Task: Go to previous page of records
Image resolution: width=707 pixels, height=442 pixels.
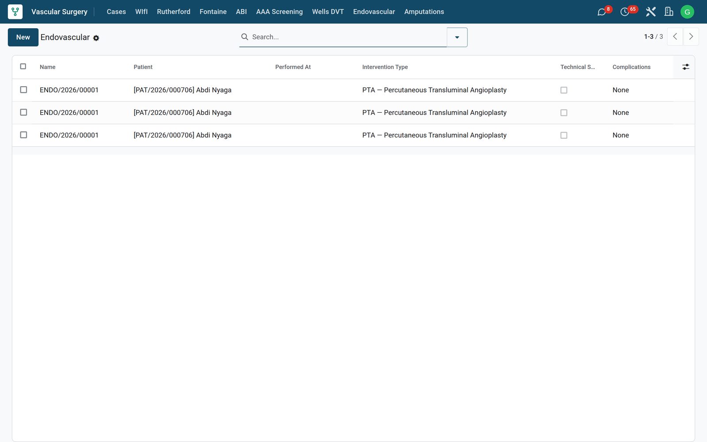Action: click(x=675, y=37)
